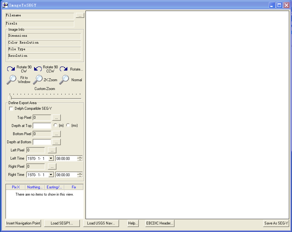Open the Help... button
The image size is (292, 232).
coord(133,223)
